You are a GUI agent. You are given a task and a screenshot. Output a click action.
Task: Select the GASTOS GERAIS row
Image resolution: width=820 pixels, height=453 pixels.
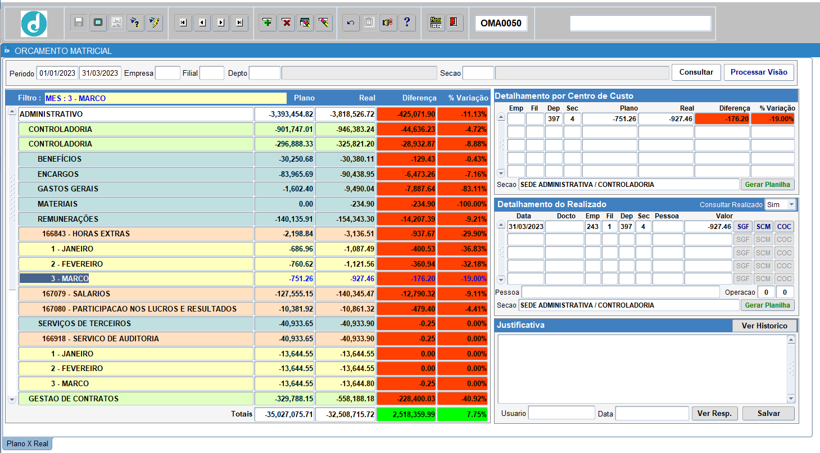tap(136, 189)
